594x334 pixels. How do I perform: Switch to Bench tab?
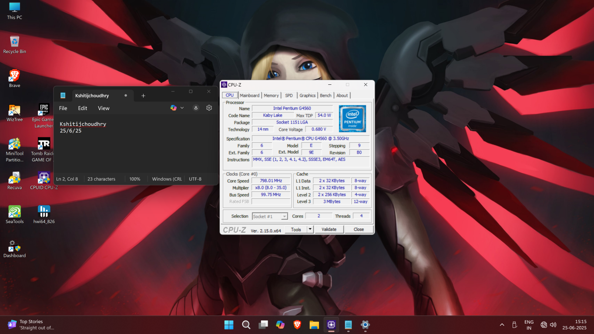(326, 95)
